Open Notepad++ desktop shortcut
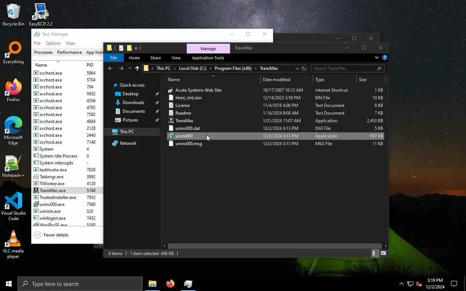 click(x=13, y=166)
